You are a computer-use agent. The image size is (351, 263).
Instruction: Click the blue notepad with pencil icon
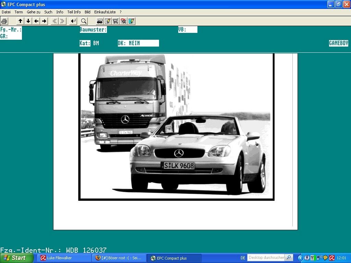coord(131,21)
